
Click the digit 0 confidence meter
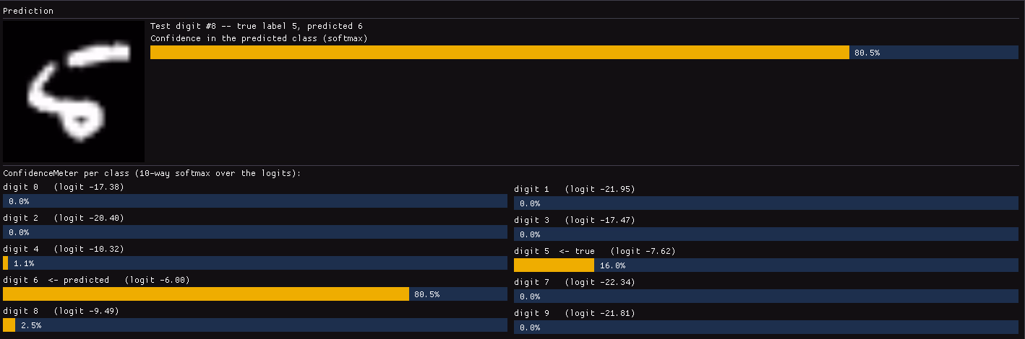coord(255,201)
